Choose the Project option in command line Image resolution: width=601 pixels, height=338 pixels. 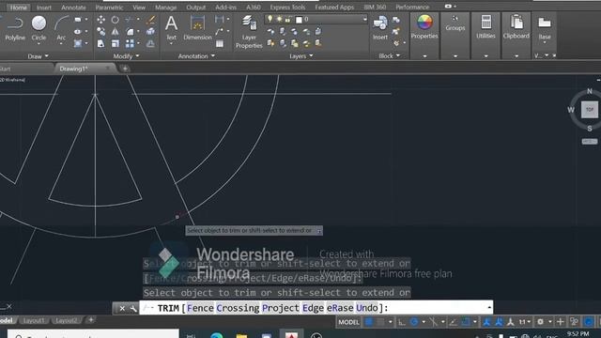281,308
